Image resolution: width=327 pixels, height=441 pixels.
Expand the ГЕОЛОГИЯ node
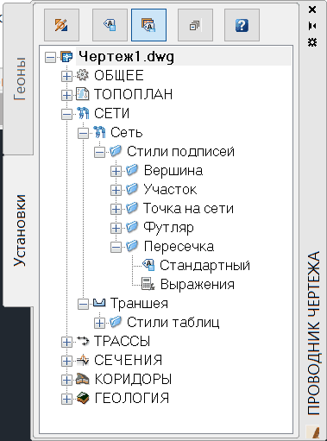pos(66,400)
